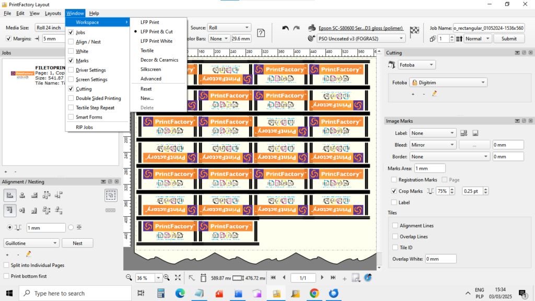
Task: Click the Nest button
Action: pyautogui.click(x=77, y=243)
